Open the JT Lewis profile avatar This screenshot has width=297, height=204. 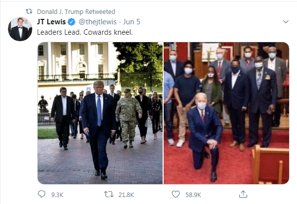point(20,29)
